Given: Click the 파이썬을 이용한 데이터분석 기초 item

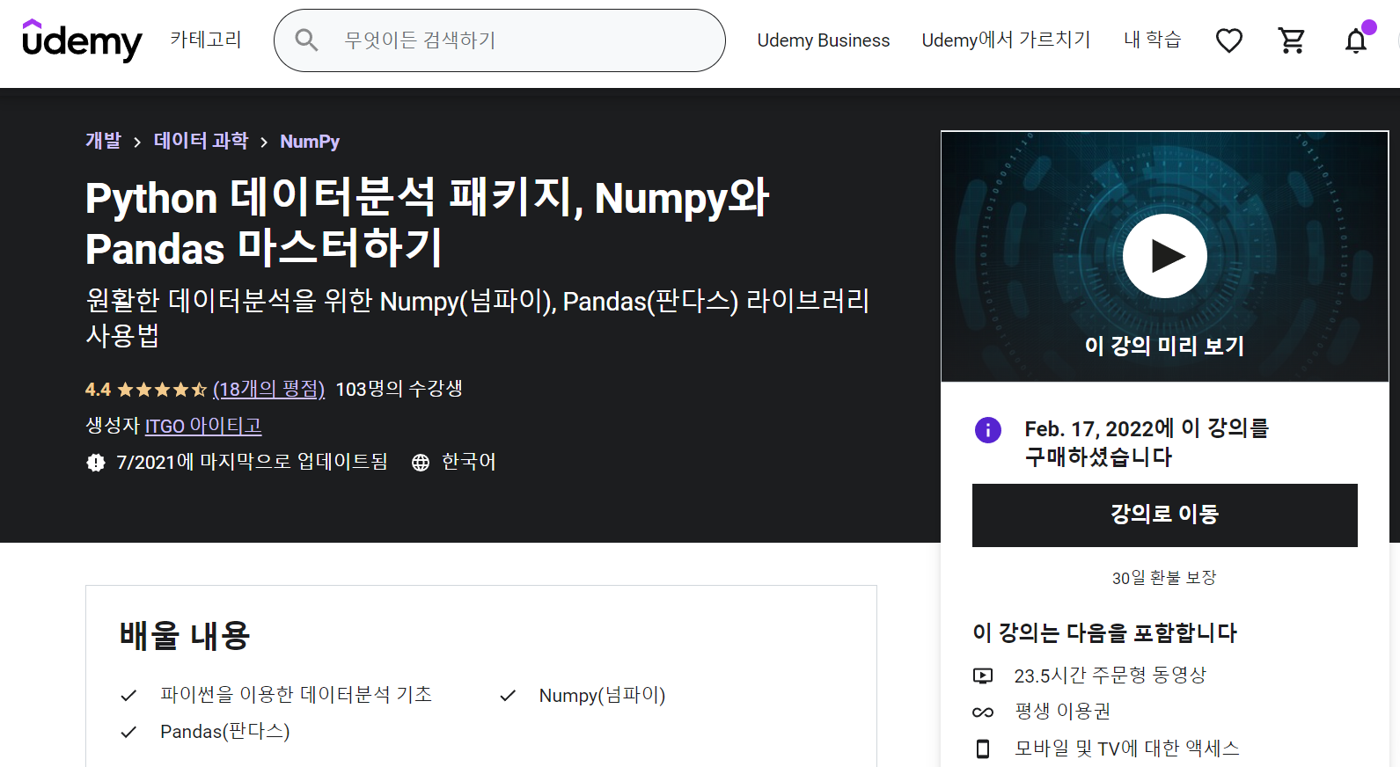Looking at the screenshot, I should (x=297, y=695).
